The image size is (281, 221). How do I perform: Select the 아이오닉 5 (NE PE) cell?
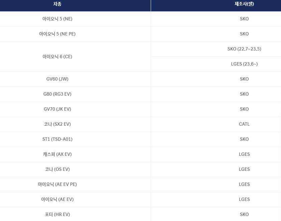(x=57, y=34)
